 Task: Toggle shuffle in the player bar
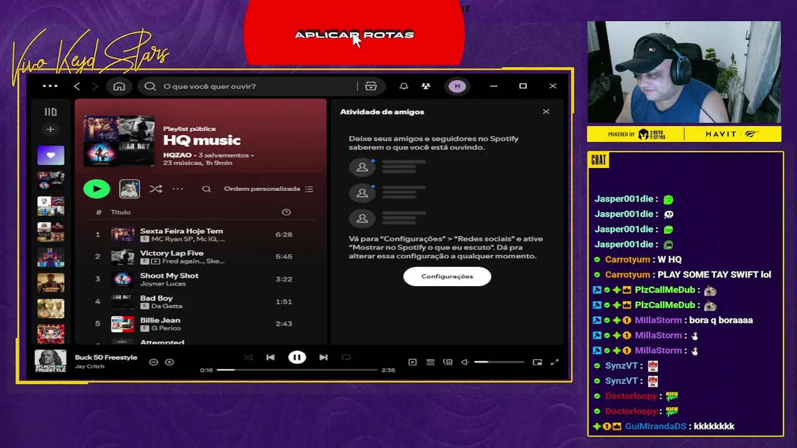click(x=248, y=357)
